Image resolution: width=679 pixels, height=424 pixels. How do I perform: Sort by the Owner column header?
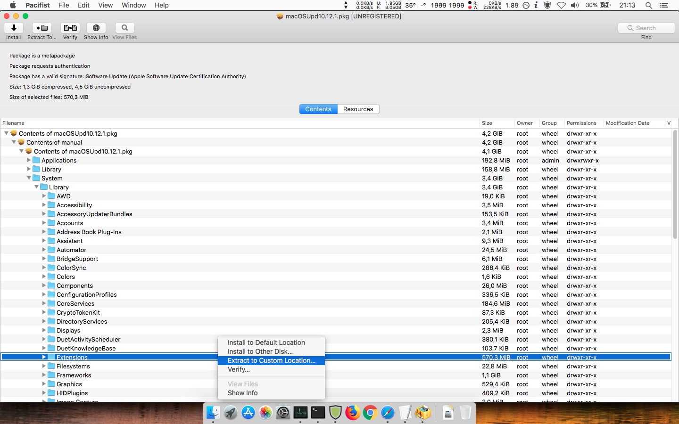click(x=527, y=123)
